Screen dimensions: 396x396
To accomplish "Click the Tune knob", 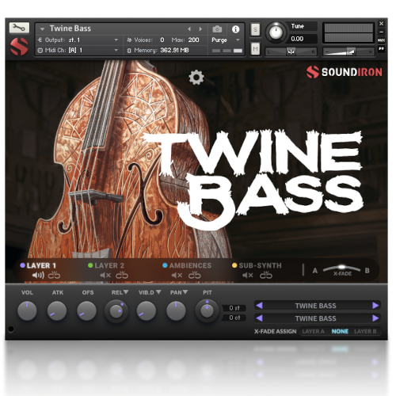I will (x=276, y=32).
